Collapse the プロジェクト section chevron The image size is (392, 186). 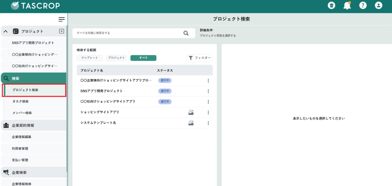(x=6, y=31)
